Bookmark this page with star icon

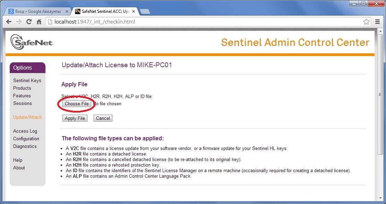pyautogui.click(x=366, y=22)
